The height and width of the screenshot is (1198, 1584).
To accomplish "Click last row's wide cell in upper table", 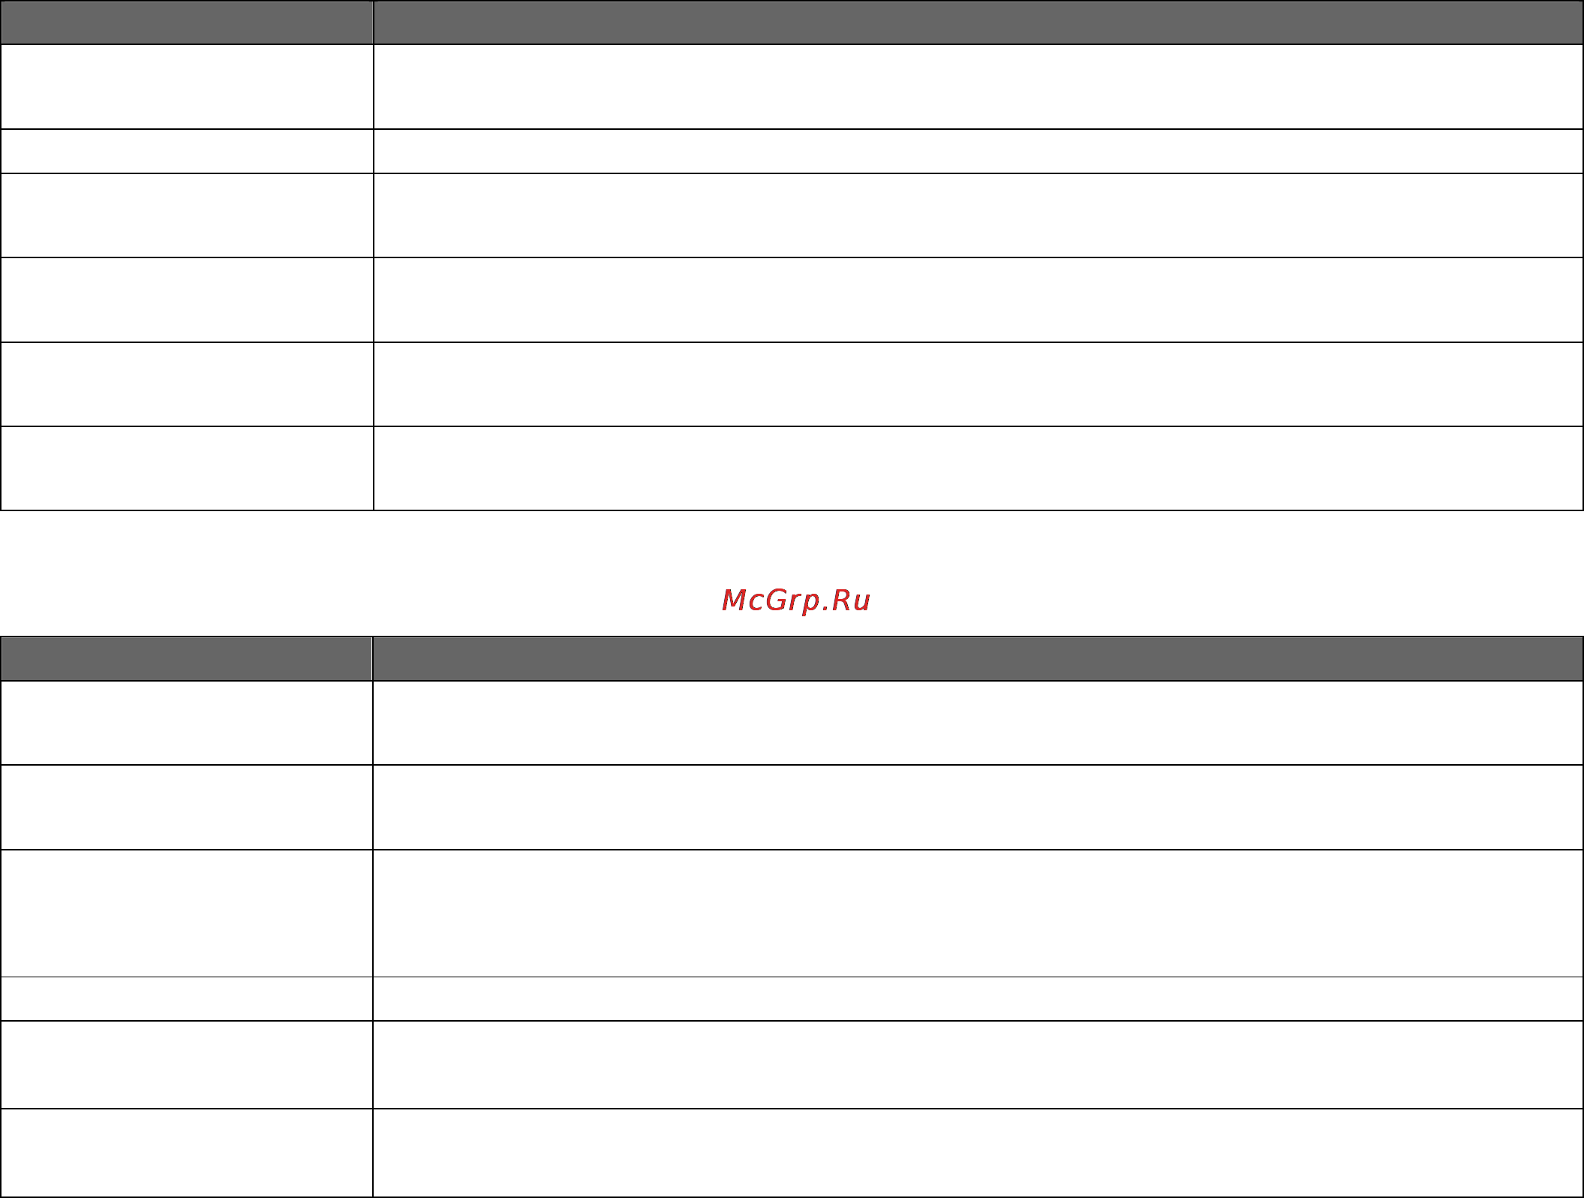I will [978, 468].
